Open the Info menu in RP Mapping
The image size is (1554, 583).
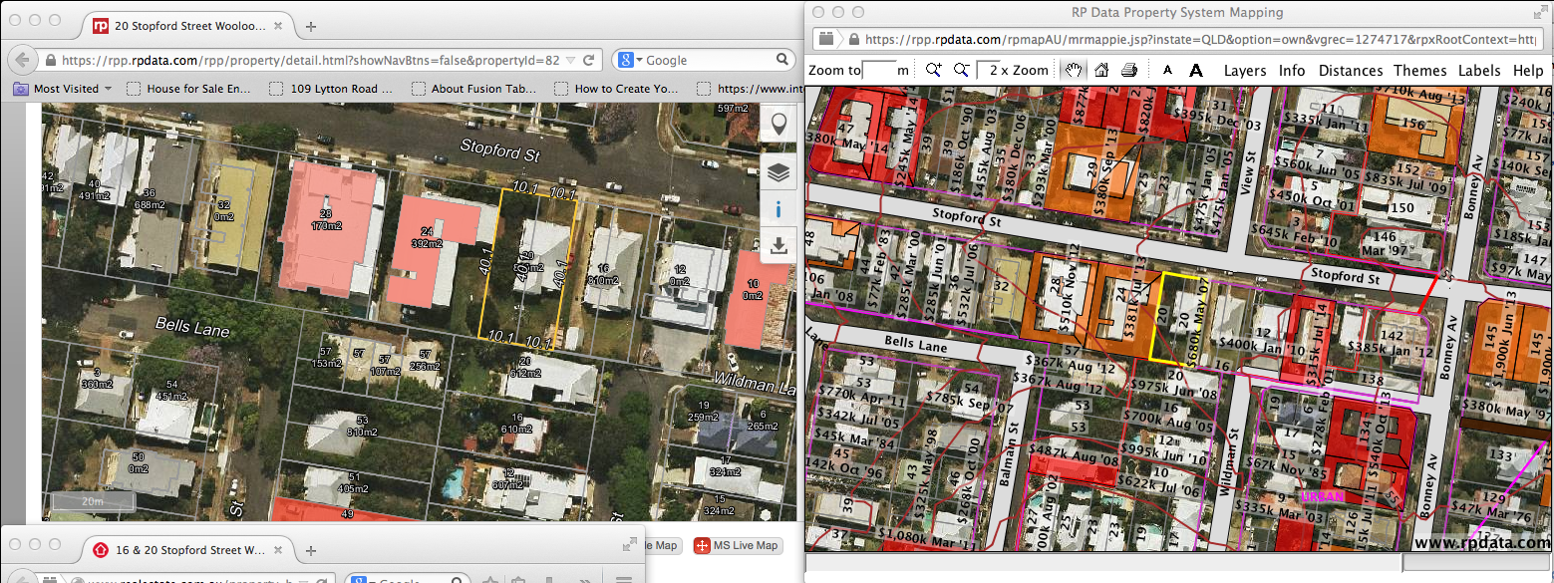[x=1292, y=70]
